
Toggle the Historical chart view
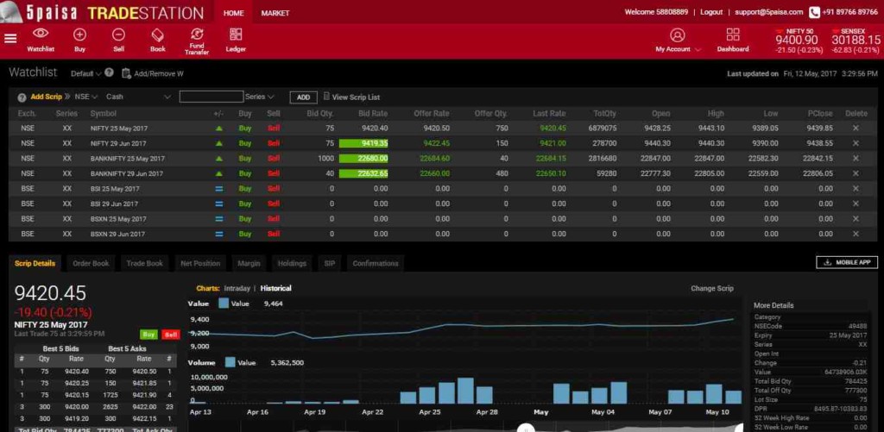276,288
